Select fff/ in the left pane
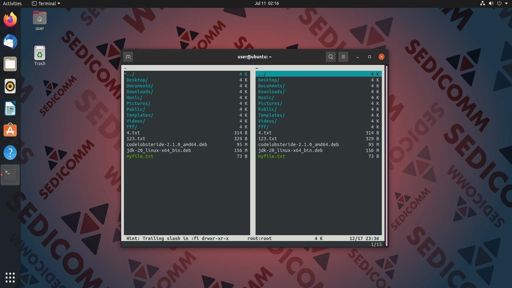The height and width of the screenshot is (288, 512). [x=187, y=127]
